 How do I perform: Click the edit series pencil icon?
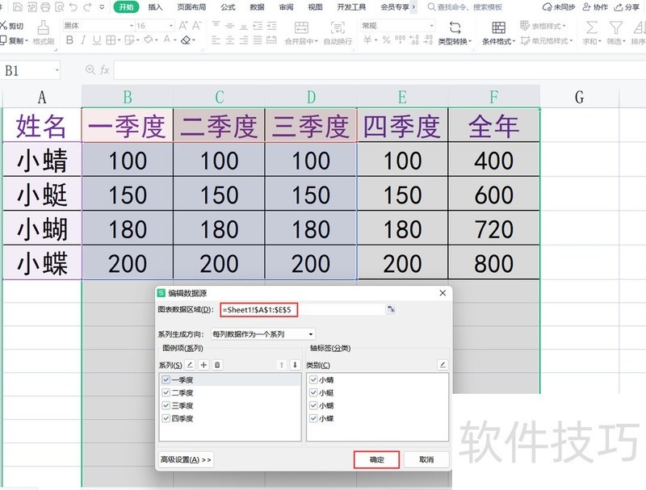pyautogui.click(x=190, y=365)
